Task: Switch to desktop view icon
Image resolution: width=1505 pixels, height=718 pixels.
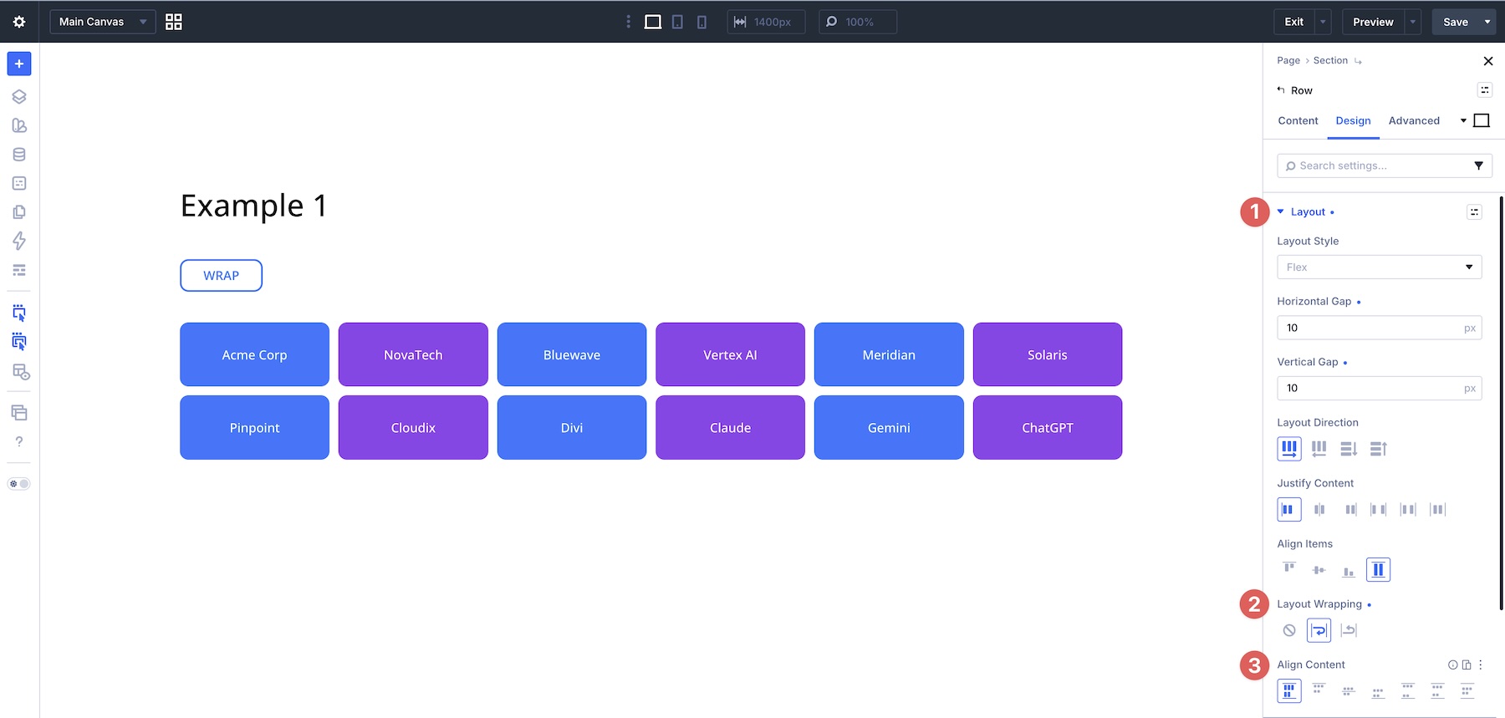Action: click(653, 22)
